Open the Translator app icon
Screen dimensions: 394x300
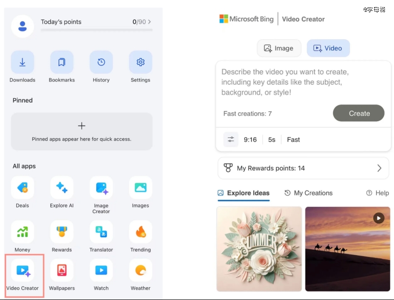101,232
